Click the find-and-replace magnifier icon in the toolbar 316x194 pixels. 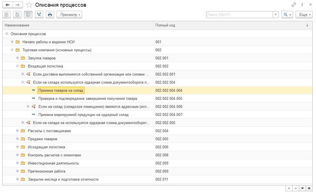click(x=39, y=14)
